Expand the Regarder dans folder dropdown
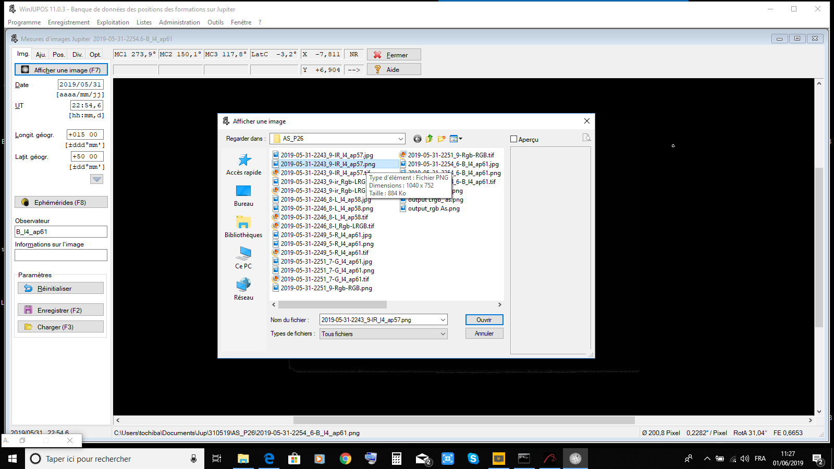Image resolution: width=834 pixels, height=469 pixels. pos(400,139)
